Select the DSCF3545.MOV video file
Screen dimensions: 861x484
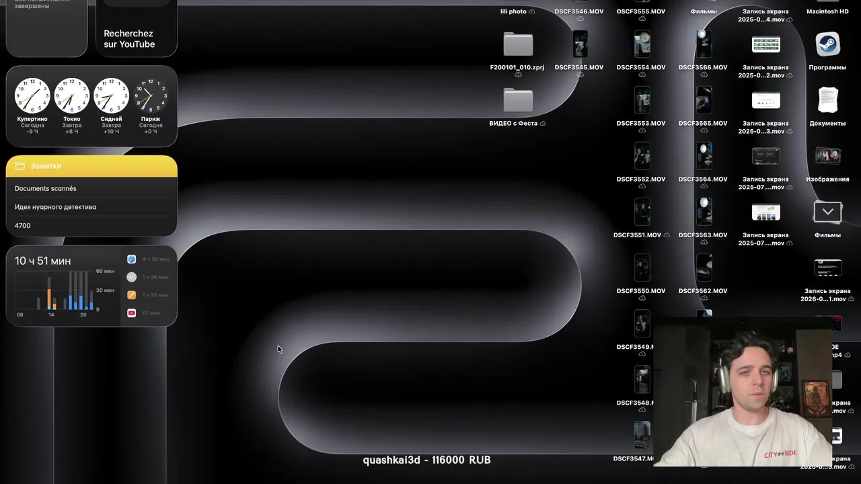click(580, 45)
